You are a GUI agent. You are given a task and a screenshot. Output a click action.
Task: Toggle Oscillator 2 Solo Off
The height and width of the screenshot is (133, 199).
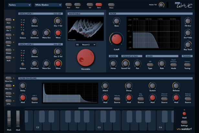coord(57,44)
